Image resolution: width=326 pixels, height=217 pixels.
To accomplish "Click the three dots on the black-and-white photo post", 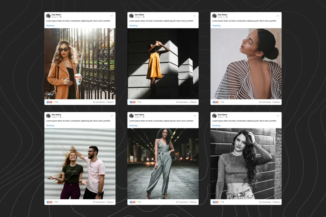I will tap(278, 116).
